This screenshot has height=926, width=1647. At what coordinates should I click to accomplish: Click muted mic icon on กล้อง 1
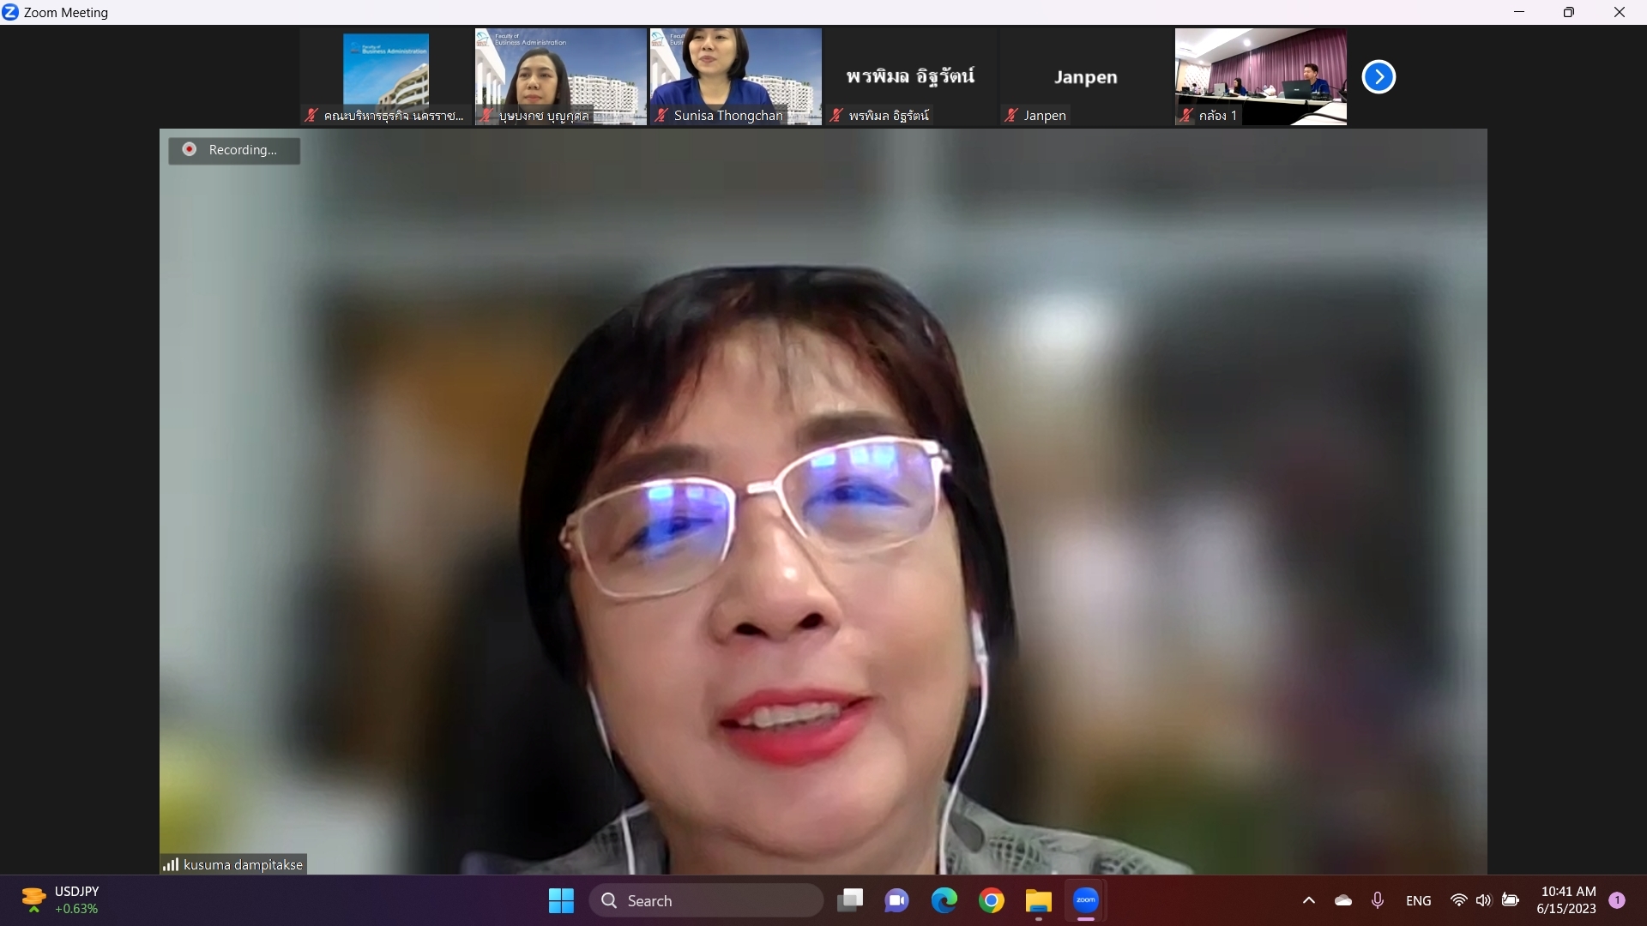pos(1186,116)
